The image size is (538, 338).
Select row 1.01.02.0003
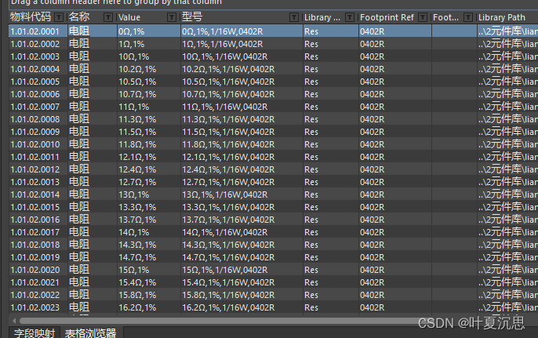(x=274, y=56)
